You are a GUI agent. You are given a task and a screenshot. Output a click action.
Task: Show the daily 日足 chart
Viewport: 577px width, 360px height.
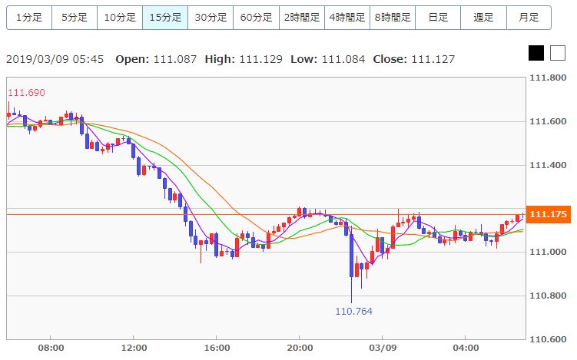tap(438, 17)
